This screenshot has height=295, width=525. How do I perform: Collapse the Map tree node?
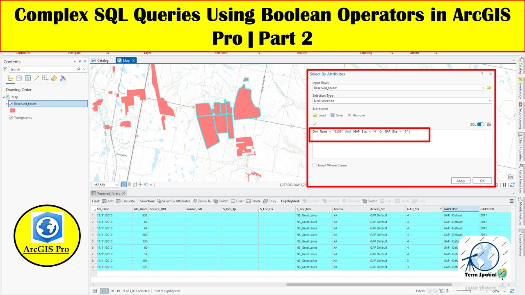[x=4, y=97]
